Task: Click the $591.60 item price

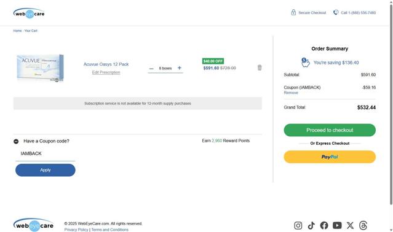Action: coord(211,68)
